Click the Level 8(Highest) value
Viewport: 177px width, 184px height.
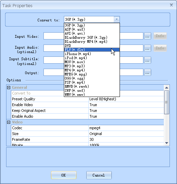click(103, 99)
